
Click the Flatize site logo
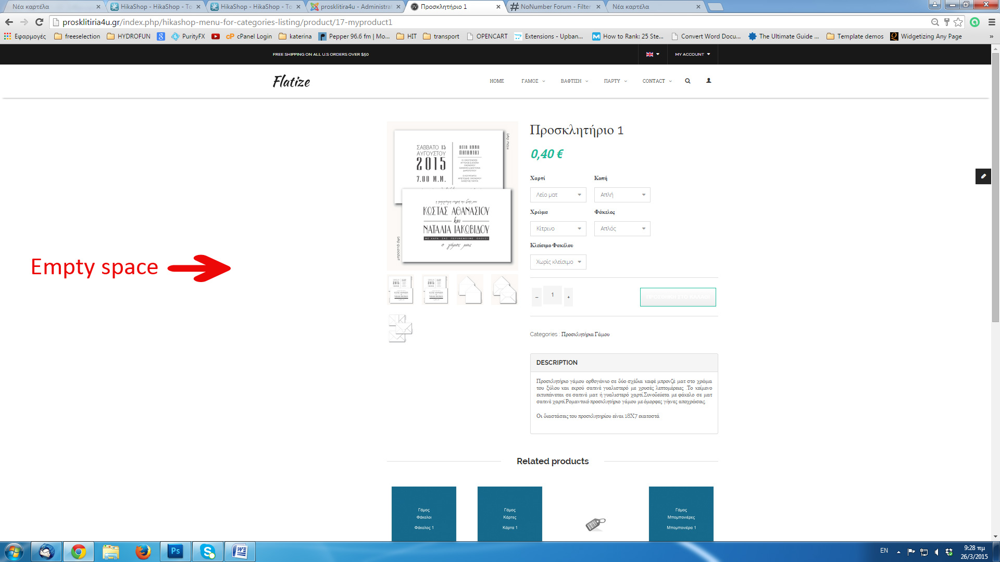(x=291, y=81)
